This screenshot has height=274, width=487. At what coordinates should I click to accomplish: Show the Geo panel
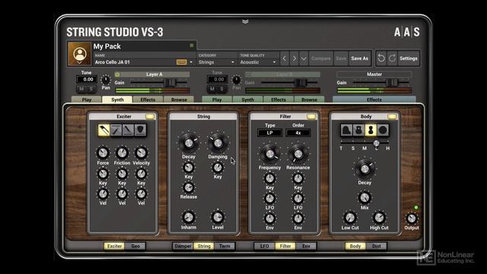135,246
